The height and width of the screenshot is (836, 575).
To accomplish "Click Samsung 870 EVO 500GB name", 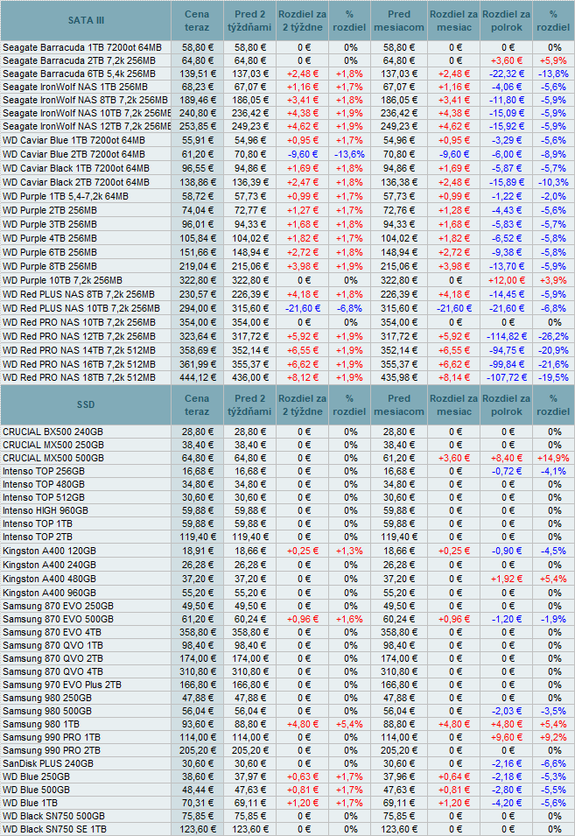I will [x=58, y=619].
